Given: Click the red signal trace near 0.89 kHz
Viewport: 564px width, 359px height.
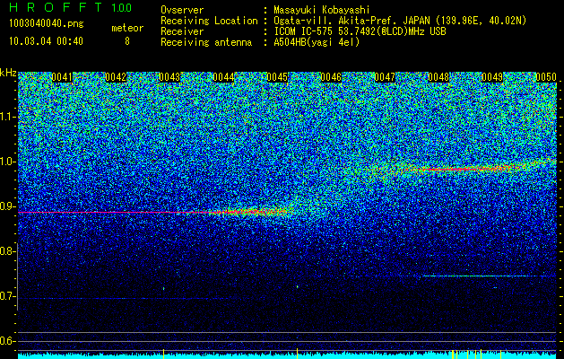Looking at the screenshot, I should [x=154, y=212].
